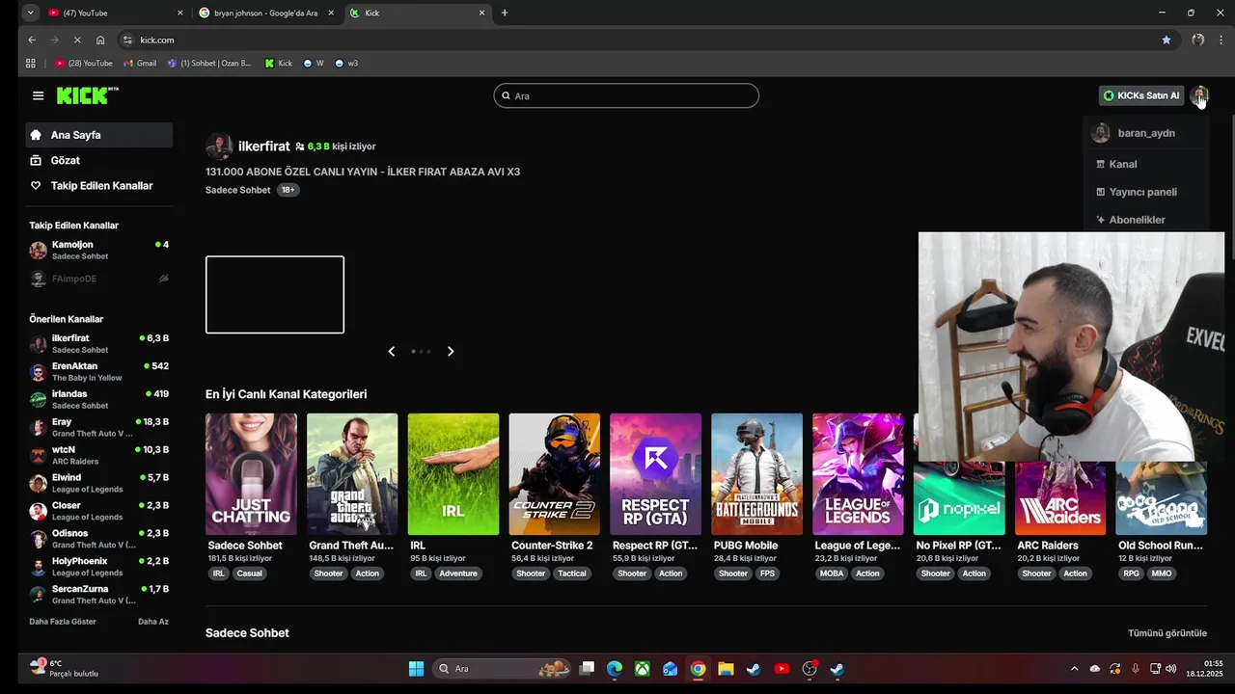
Task: Go to Ana Sayfa in the sidebar
Action: 99,135
